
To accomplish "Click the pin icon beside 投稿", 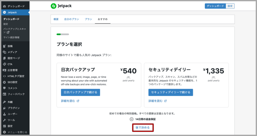I will [4, 46].
